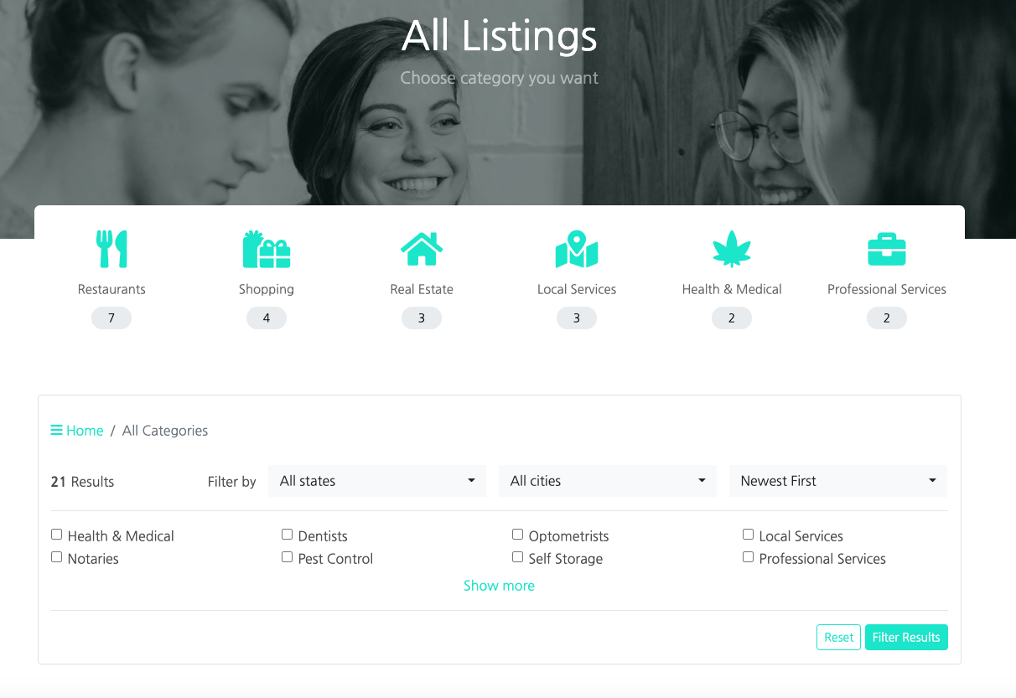Click the Restaurants count badge 7
The height and width of the screenshot is (698, 1016).
pos(111,318)
